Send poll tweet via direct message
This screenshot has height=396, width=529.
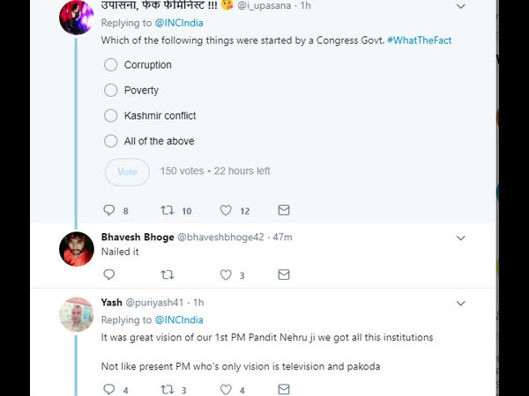[284, 210]
